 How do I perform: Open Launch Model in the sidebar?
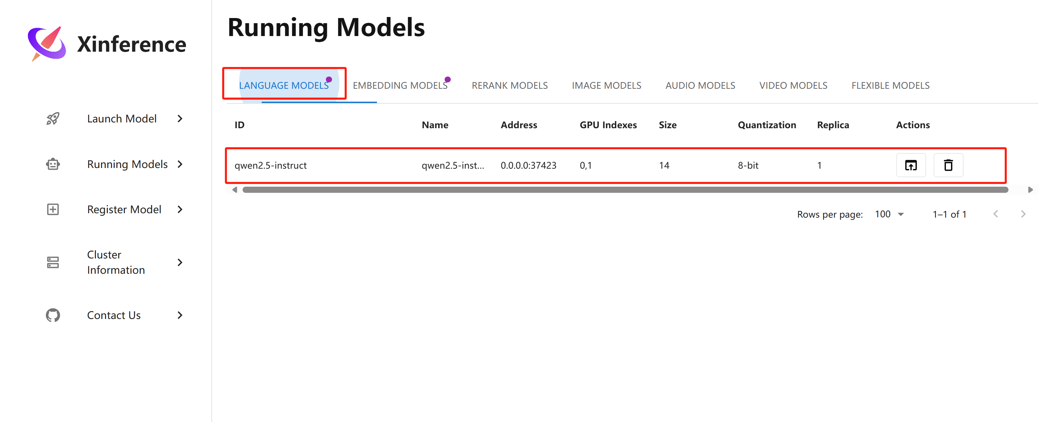click(x=115, y=119)
